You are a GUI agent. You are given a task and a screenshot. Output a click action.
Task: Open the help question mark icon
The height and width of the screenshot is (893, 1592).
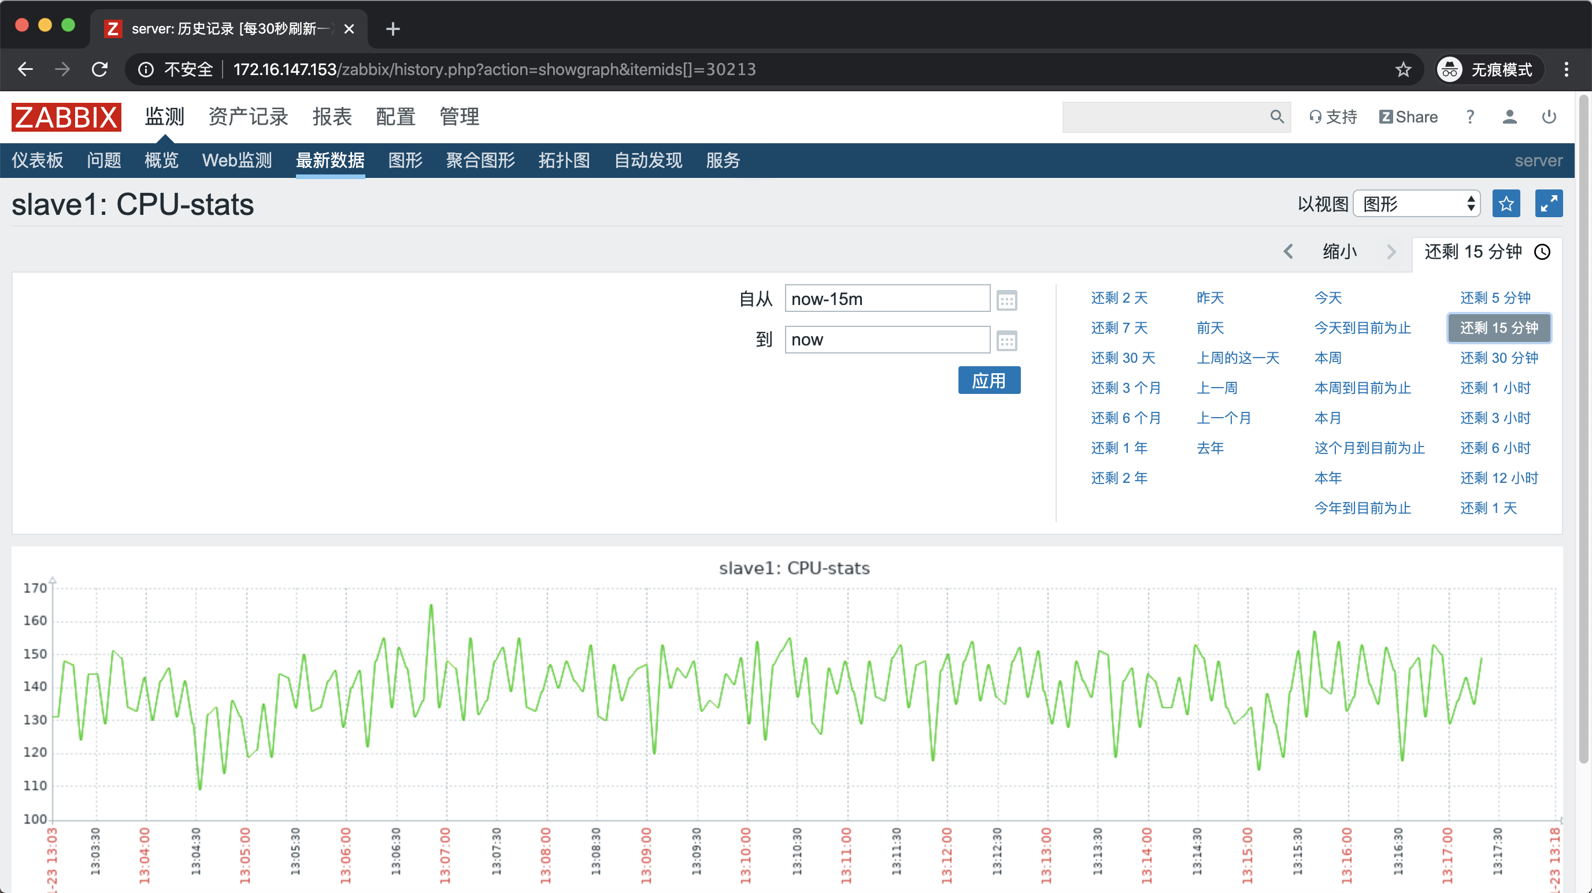(x=1469, y=117)
